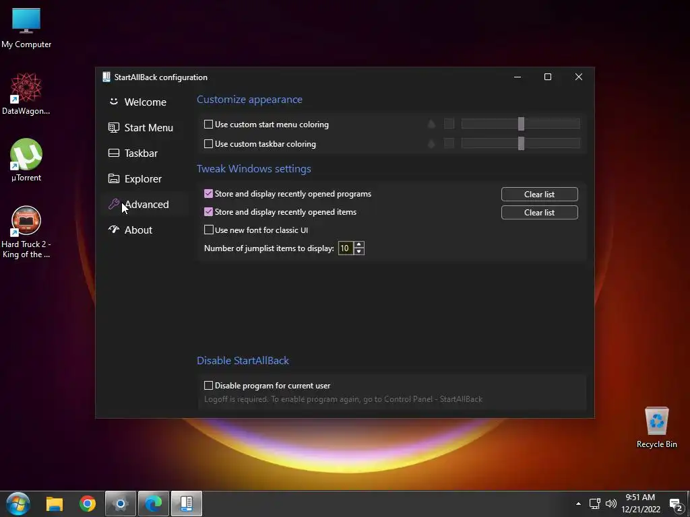This screenshot has width=690, height=517.
Task: Open the Welcome section
Action: tap(137, 102)
